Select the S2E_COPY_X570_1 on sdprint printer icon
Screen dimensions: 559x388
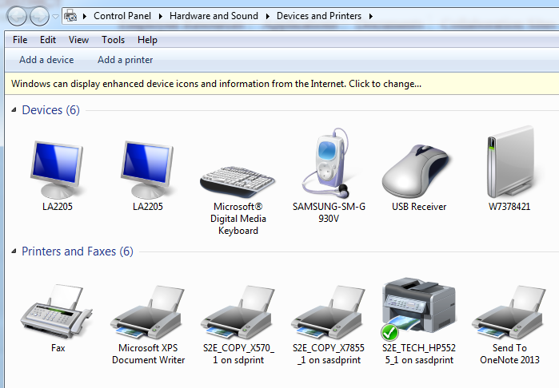(x=238, y=312)
